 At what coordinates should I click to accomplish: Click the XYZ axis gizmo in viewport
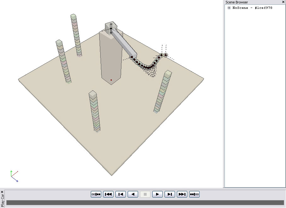pyautogui.click(x=14, y=176)
